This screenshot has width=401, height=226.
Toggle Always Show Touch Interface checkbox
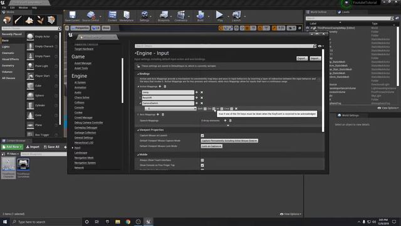[202, 160]
